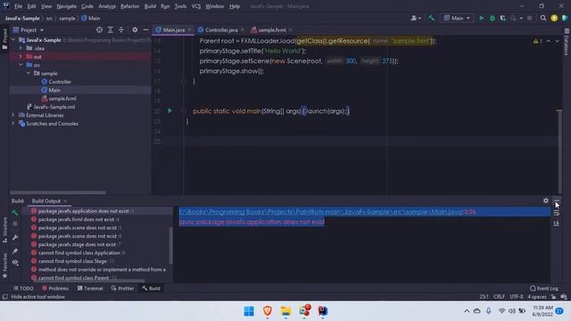The image size is (571, 321).
Task: Click the Stop square icon in toolbar
Action: click(529, 18)
